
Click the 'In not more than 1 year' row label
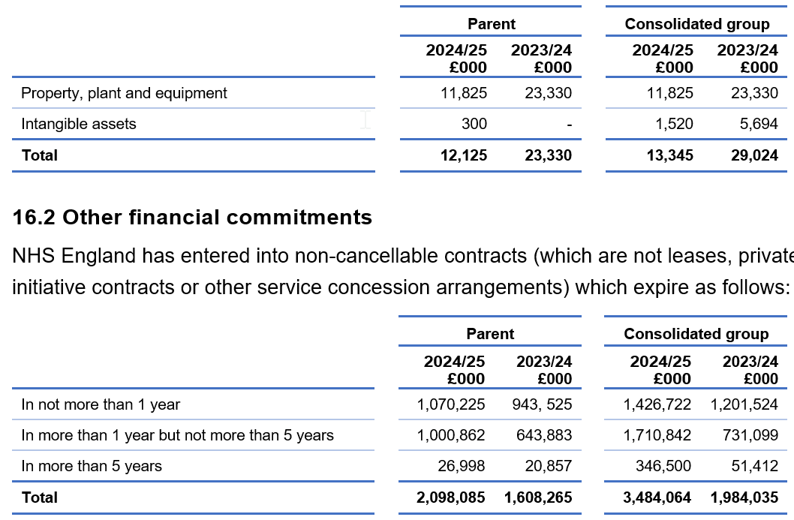[x=101, y=404]
